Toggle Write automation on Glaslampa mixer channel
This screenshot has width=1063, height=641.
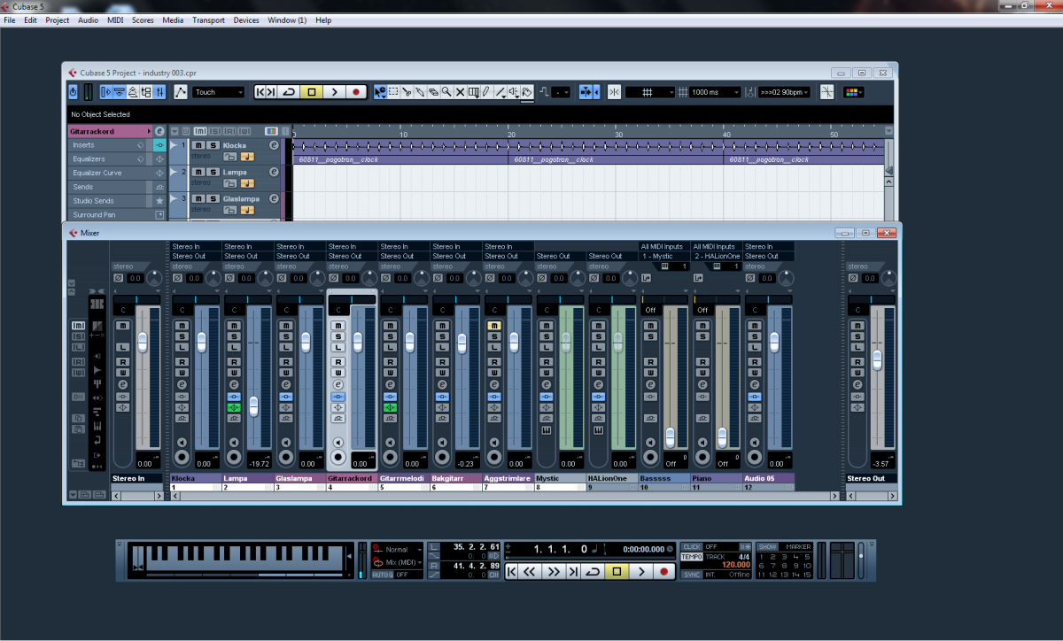286,372
